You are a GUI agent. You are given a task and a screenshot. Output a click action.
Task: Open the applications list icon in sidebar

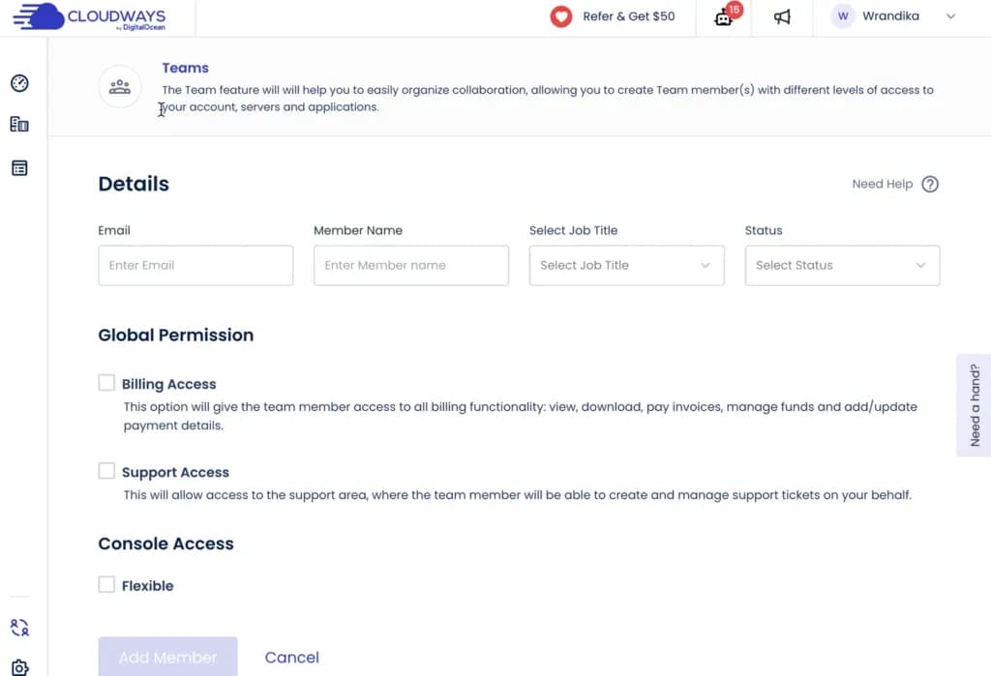point(19,167)
